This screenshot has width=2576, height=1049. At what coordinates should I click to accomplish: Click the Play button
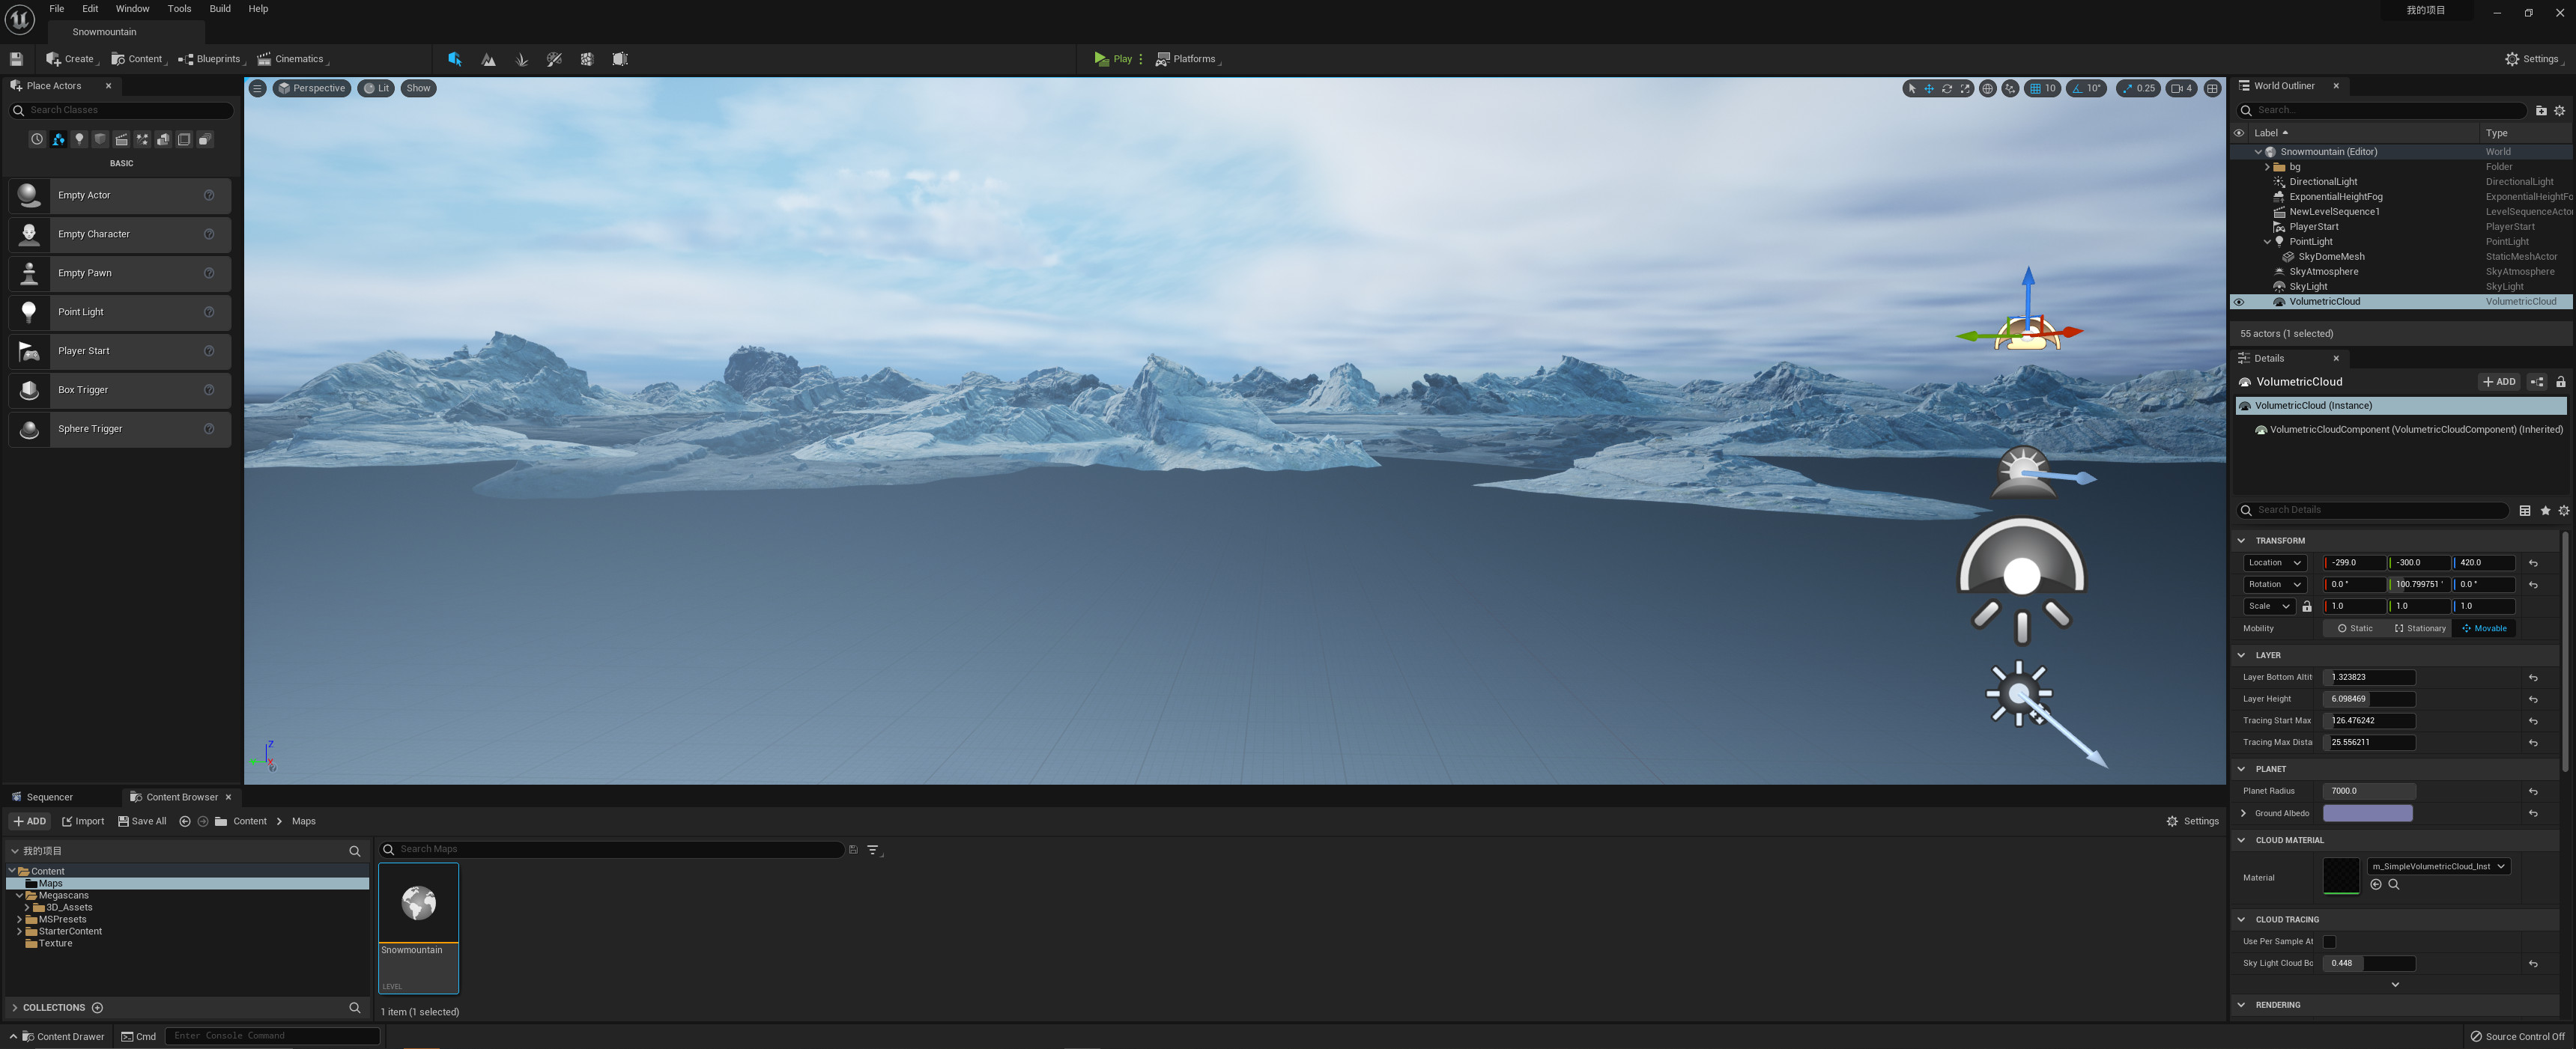(x=1113, y=59)
